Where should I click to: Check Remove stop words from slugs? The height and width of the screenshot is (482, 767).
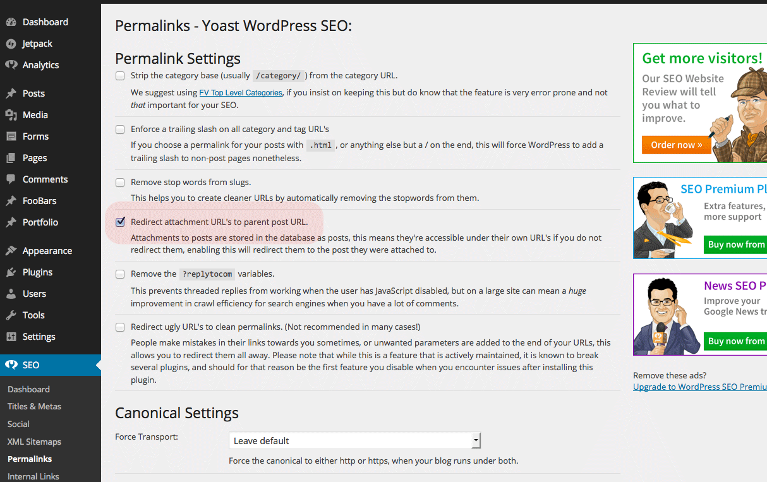[120, 183]
